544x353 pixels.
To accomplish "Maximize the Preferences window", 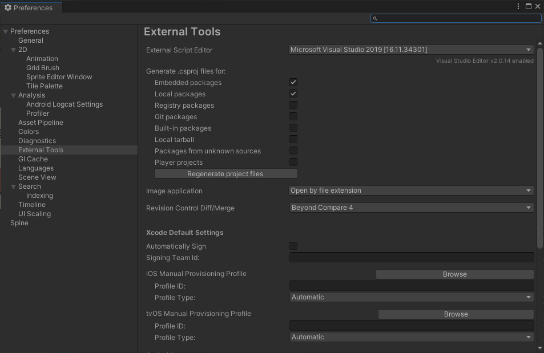I will click(x=529, y=6).
